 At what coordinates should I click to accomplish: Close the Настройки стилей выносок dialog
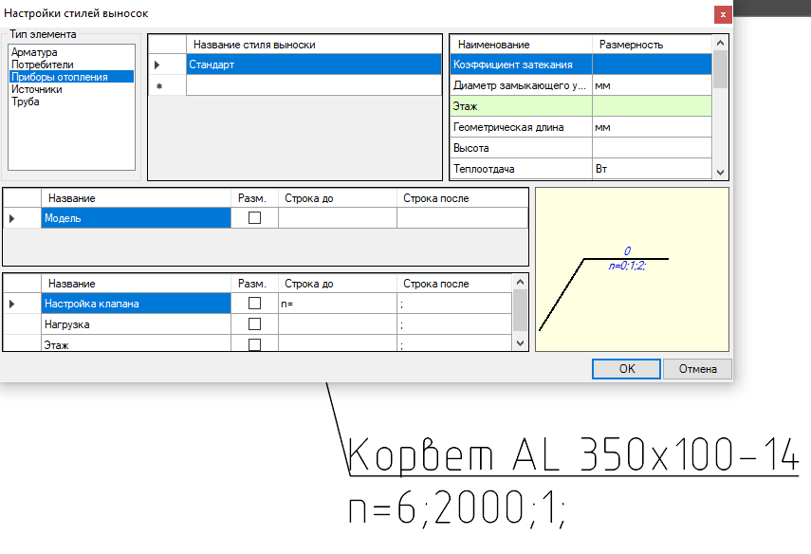pyautogui.click(x=723, y=14)
